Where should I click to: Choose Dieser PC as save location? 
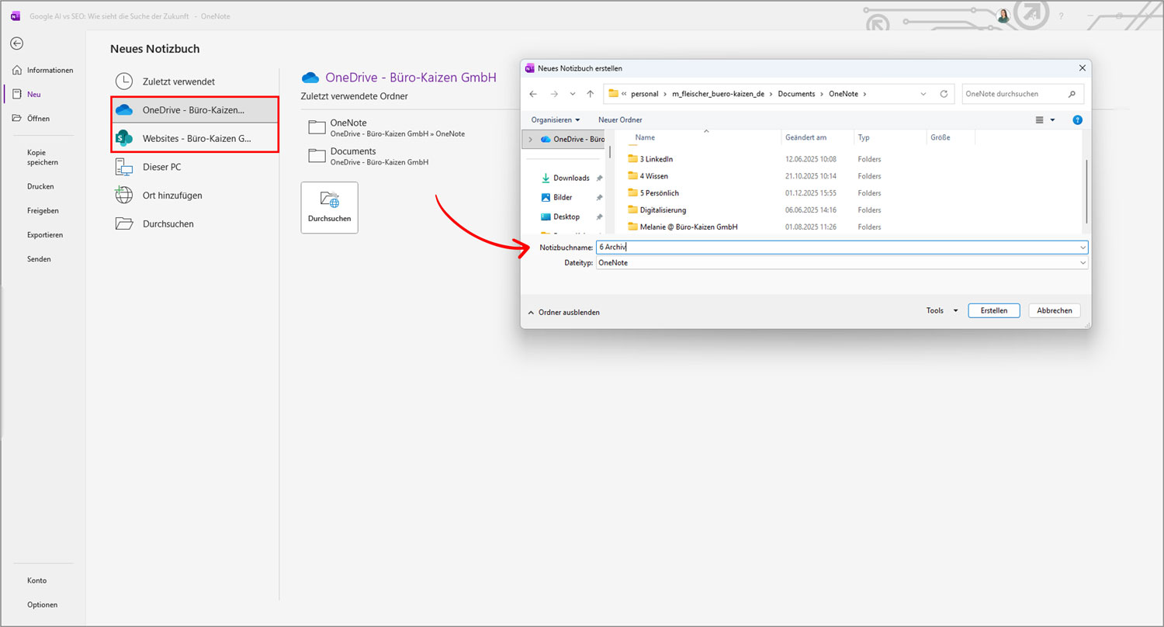pos(161,166)
